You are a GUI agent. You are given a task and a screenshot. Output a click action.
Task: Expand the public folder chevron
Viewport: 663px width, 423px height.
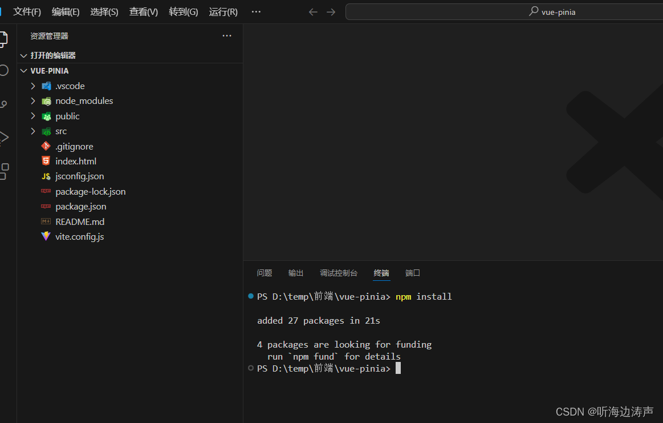coord(33,116)
